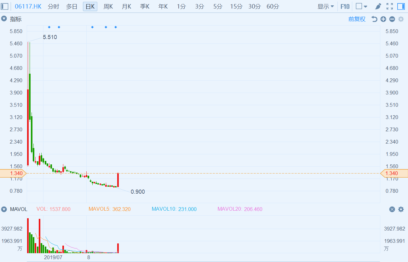Image resolution: width=408 pixels, height=262 pixels.
Task: Click the 0.900 low price label
Action: click(x=138, y=192)
